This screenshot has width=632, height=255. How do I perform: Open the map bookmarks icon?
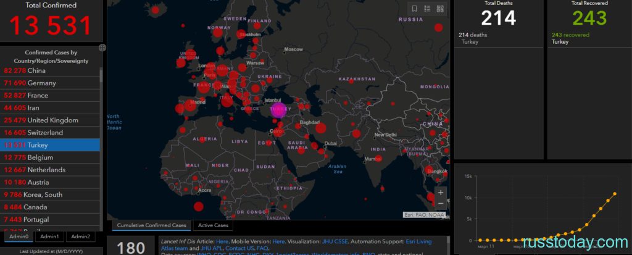pyautogui.click(x=415, y=9)
